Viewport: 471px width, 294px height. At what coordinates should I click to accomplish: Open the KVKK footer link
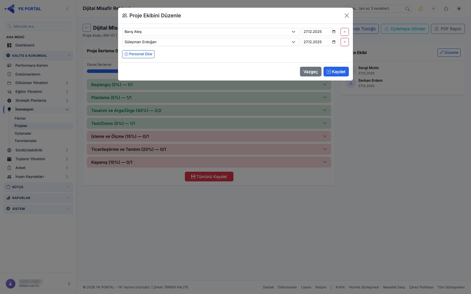click(x=340, y=287)
